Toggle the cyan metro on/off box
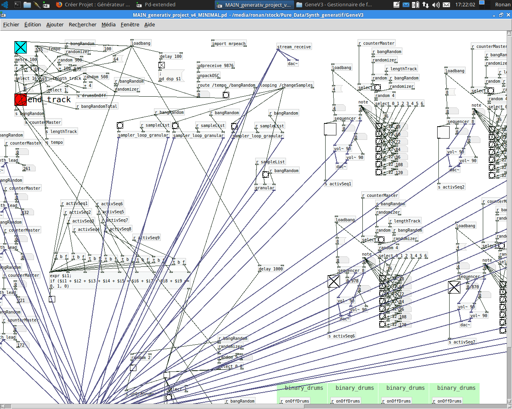This screenshot has width=512, height=409. [x=20, y=47]
